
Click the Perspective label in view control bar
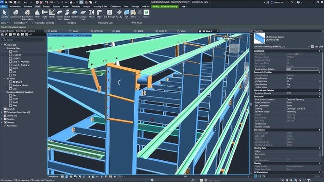[53, 176]
